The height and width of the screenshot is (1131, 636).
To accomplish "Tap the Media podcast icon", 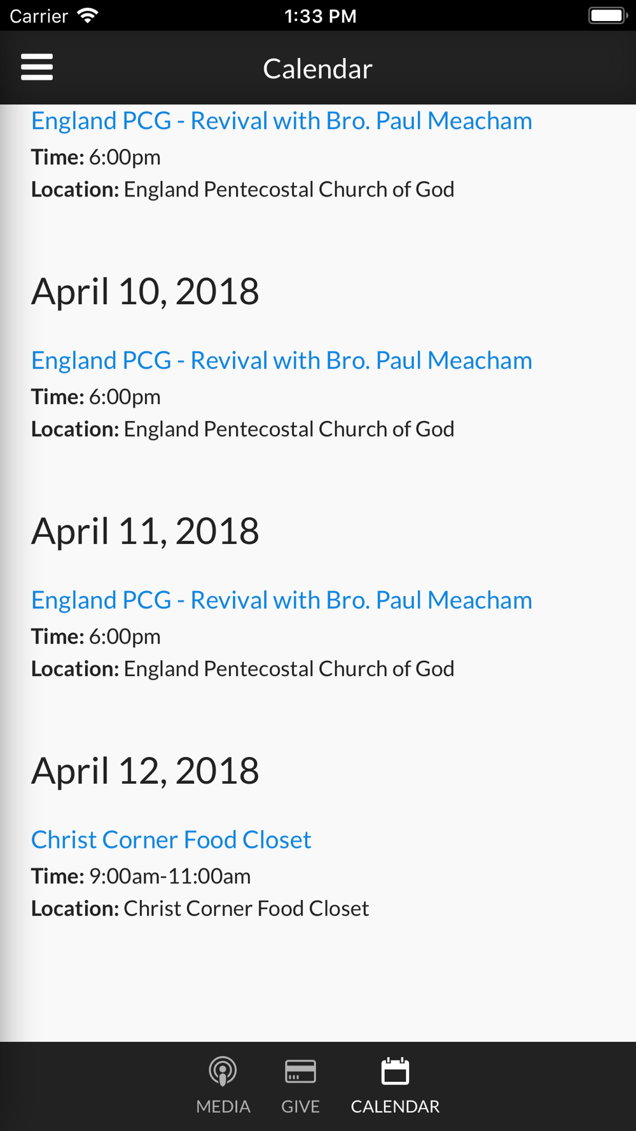I will [223, 1071].
